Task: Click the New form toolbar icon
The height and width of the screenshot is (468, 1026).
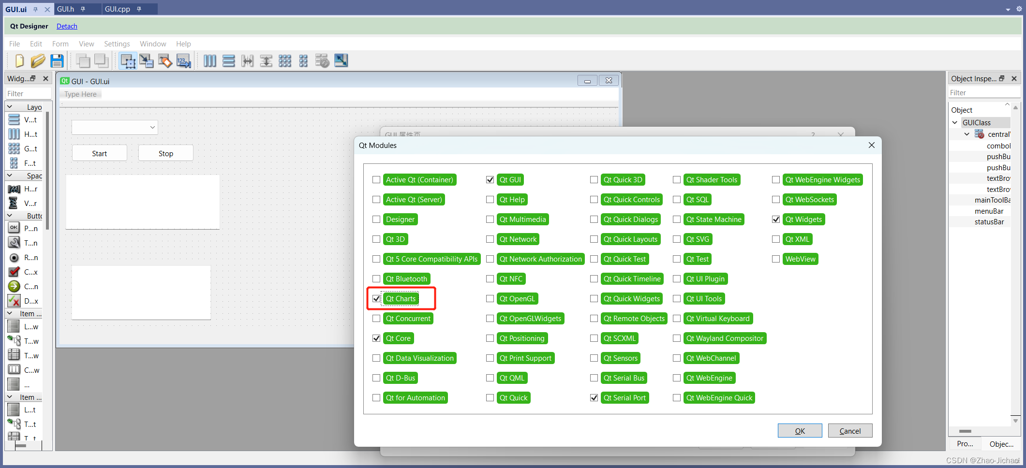Action: pyautogui.click(x=19, y=61)
